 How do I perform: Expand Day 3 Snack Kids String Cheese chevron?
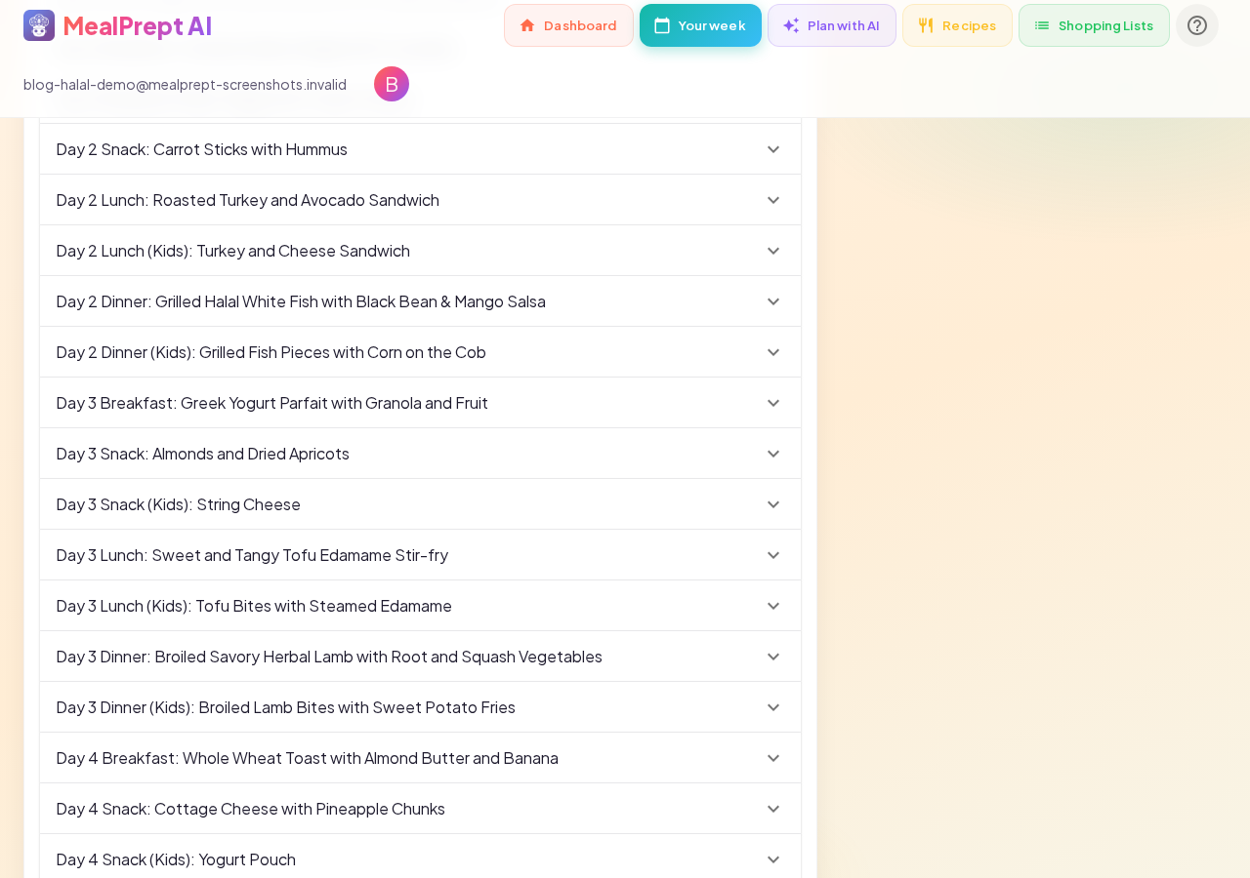[x=773, y=504]
